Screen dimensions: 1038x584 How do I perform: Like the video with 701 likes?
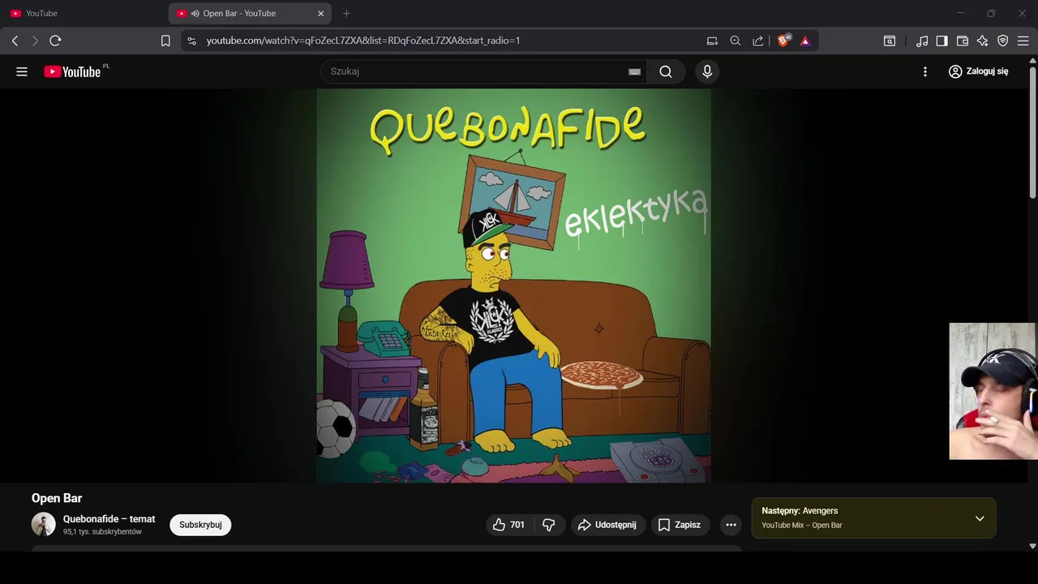[x=508, y=525]
